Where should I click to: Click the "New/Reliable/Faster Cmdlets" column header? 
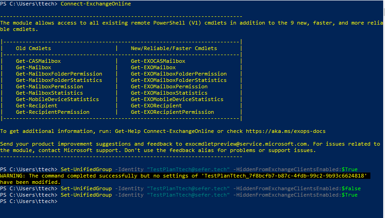point(174,48)
